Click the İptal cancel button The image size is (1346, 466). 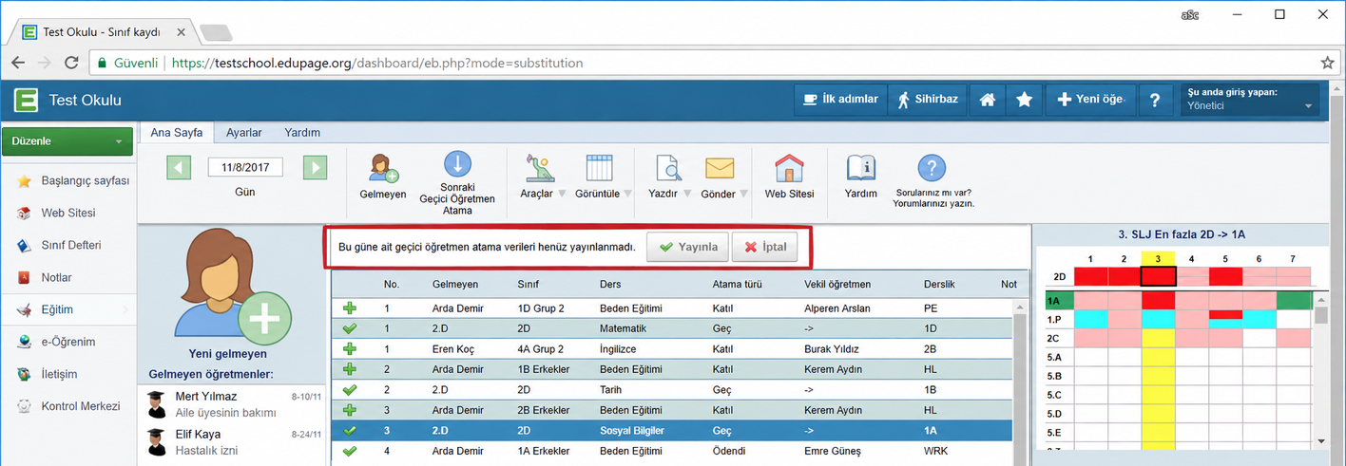(765, 247)
